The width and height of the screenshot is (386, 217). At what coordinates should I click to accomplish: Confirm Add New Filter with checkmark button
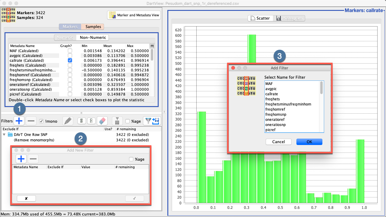point(134,198)
